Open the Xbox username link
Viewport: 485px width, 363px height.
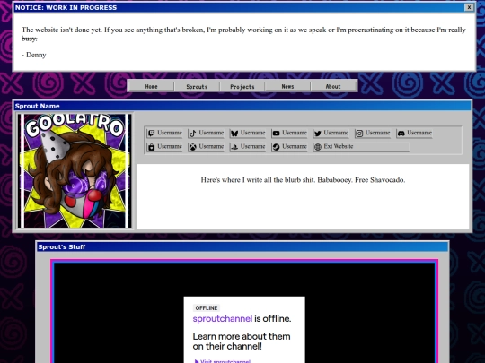(x=206, y=147)
